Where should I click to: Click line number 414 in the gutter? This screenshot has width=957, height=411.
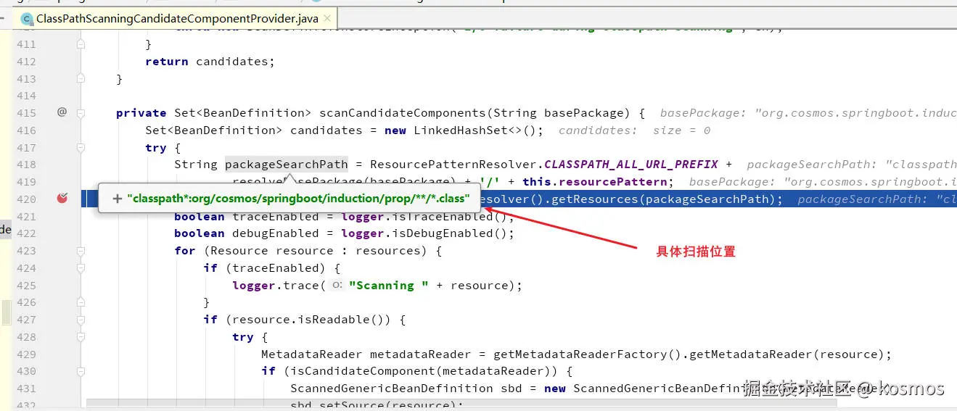tap(26, 96)
